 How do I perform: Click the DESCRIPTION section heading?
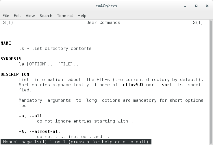(15, 74)
